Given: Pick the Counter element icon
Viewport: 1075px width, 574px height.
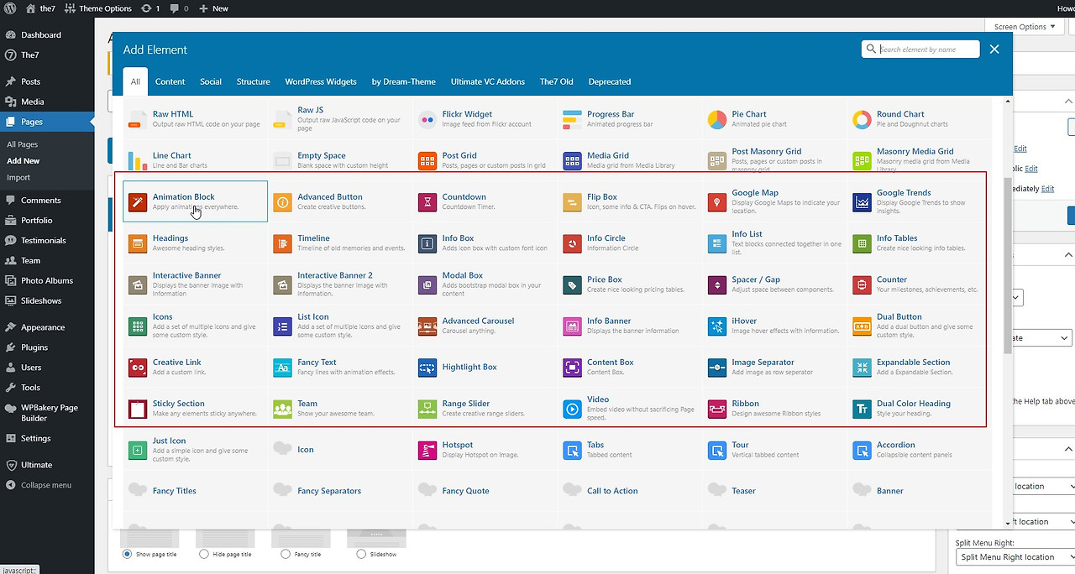Looking at the screenshot, I should (862, 284).
